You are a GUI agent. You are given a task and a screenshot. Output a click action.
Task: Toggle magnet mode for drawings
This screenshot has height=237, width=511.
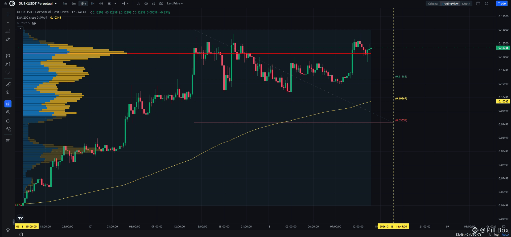coord(8,104)
